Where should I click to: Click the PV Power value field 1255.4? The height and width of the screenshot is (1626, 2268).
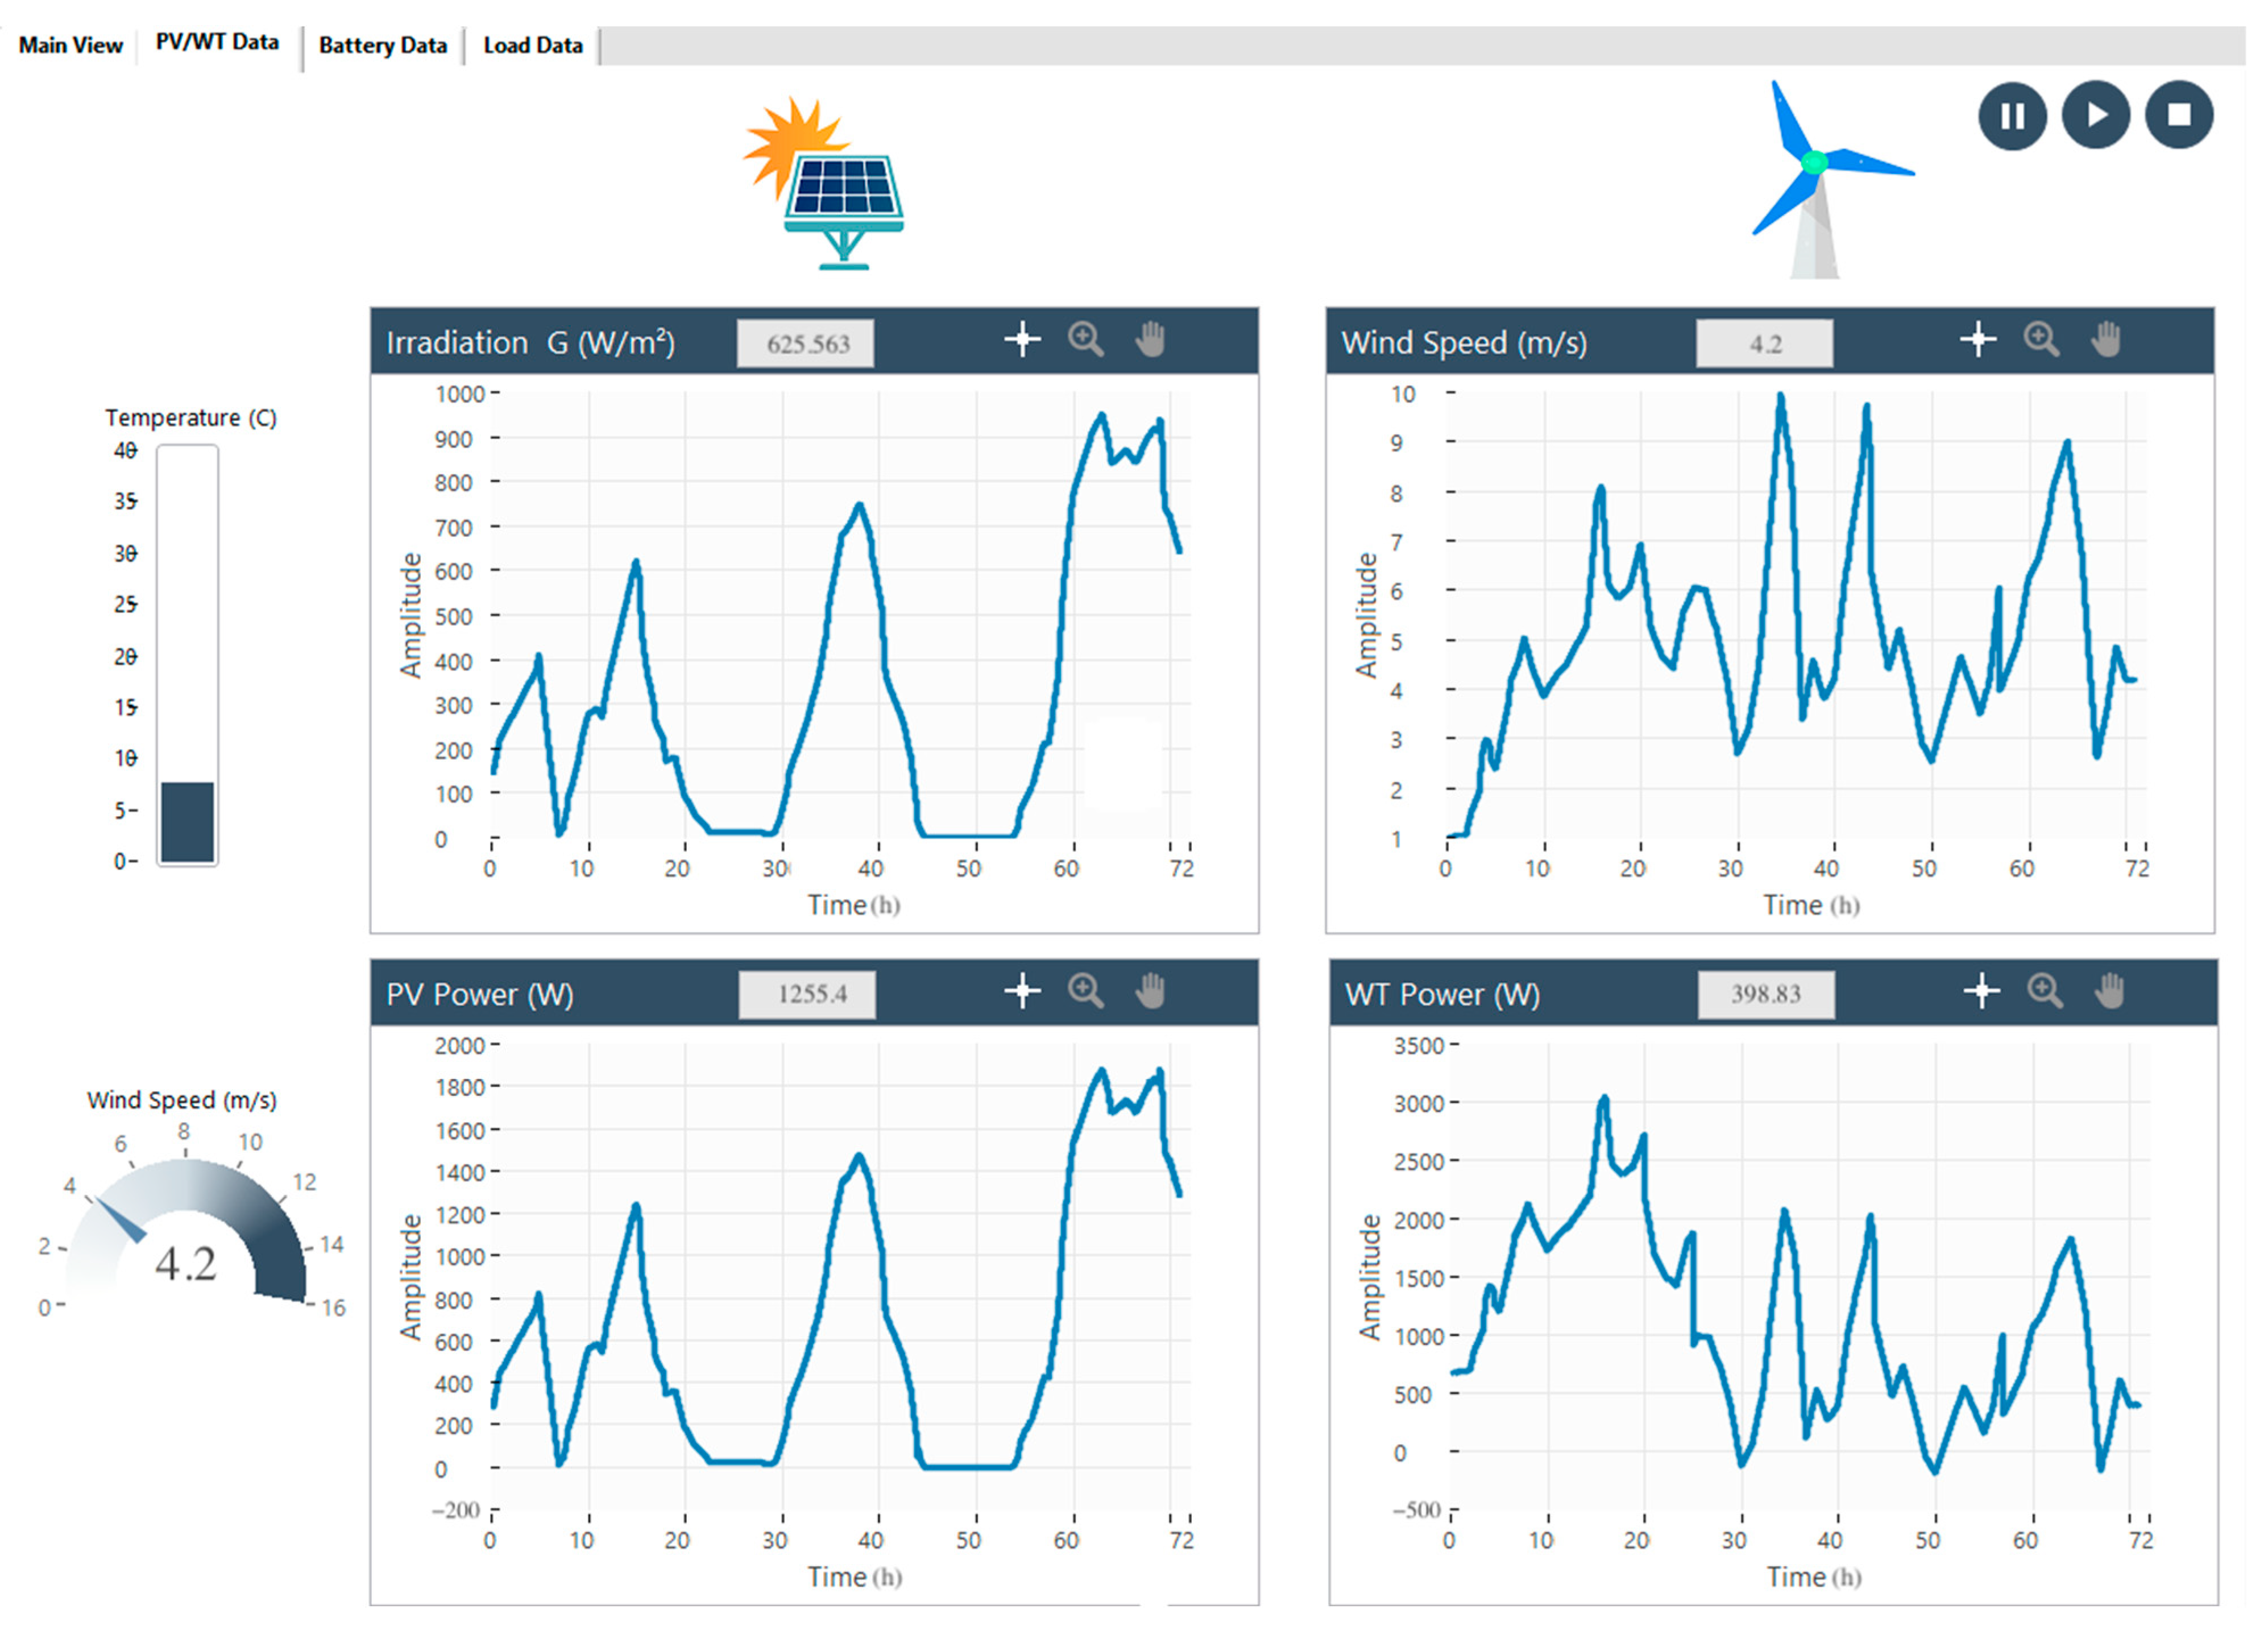click(808, 994)
